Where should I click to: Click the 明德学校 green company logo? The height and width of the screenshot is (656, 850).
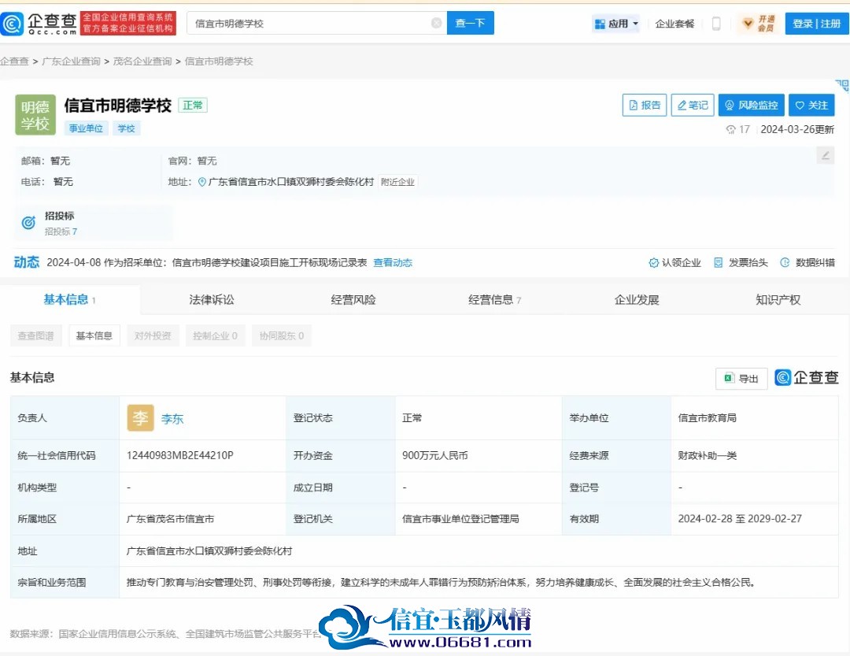coord(35,115)
